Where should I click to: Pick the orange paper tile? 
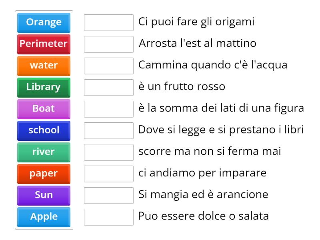pyautogui.click(x=44, y=174)
